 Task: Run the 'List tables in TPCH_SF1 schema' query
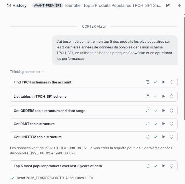(164, 96)
